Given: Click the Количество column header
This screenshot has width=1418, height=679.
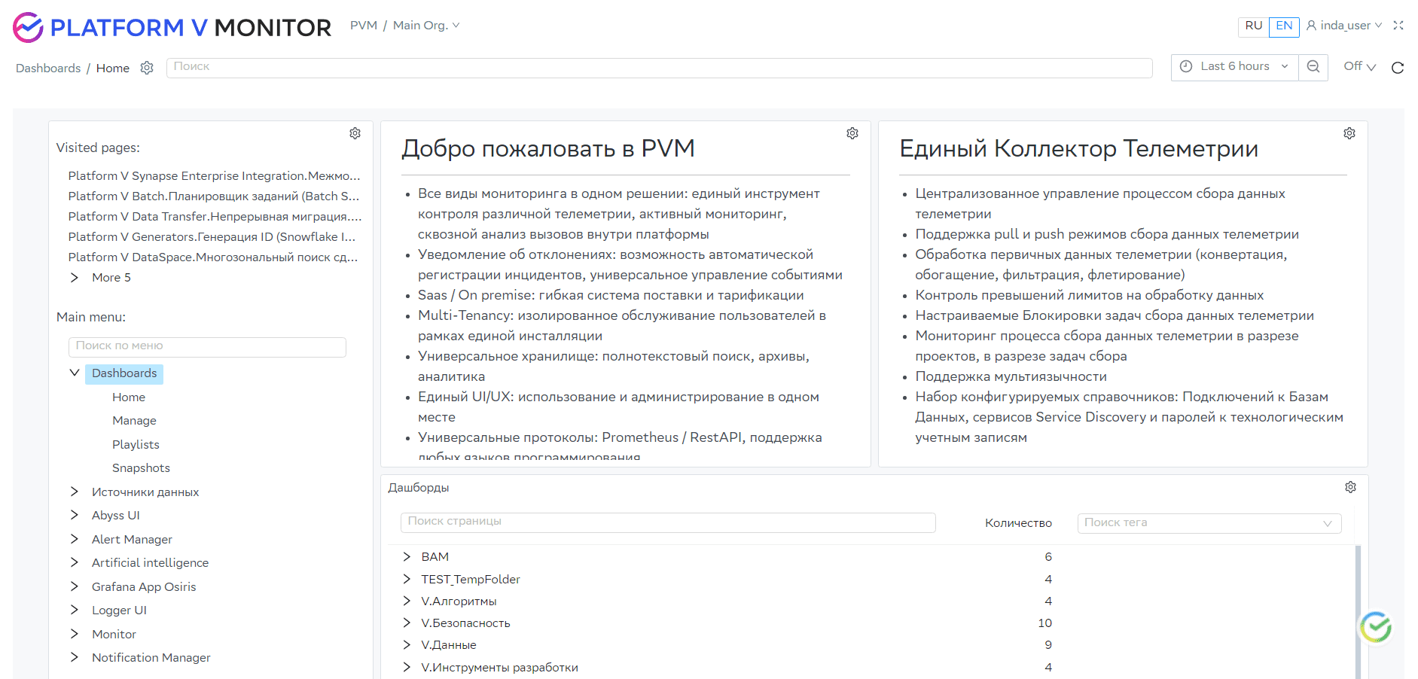Looking at the screenshot, I should tap(1018, 523).
